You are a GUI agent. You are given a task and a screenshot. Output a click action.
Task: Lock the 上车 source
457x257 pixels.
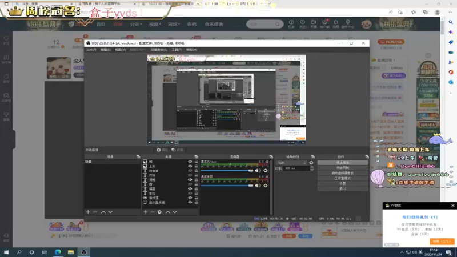pyautogui.click(x=196, y=166)
